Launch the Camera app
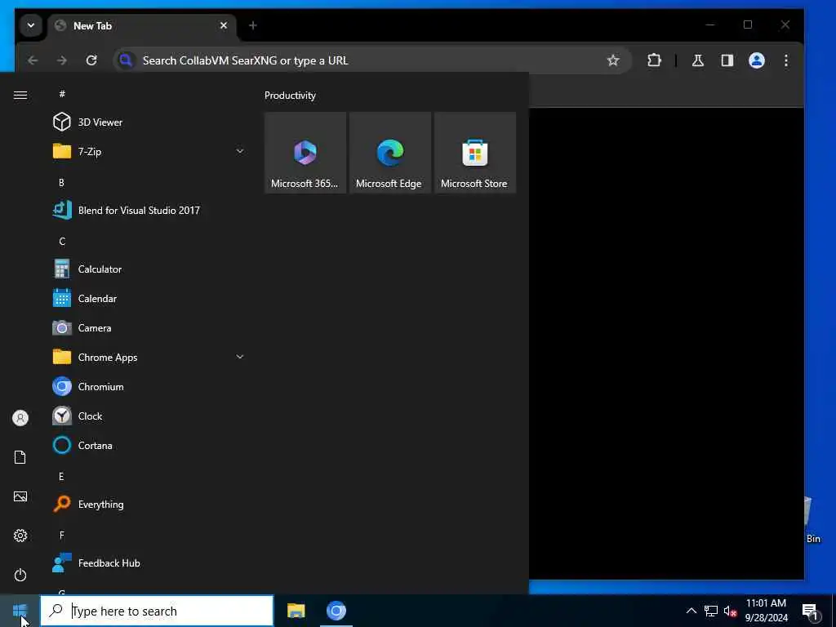 (149, 328)
